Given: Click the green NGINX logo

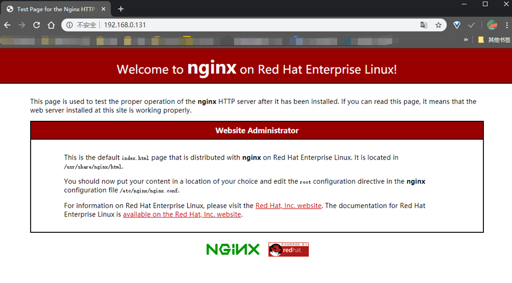Looking at the screenshot, I should pyautogui.click(x=233, y=249).
